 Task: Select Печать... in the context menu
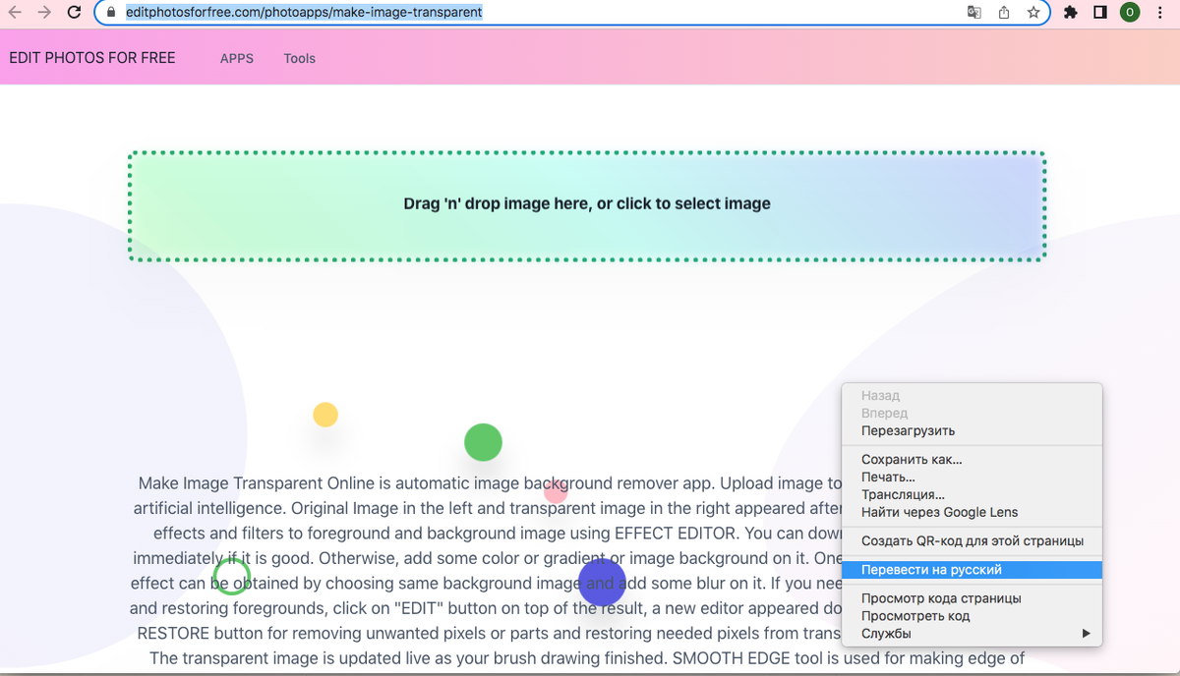[972, 477]
